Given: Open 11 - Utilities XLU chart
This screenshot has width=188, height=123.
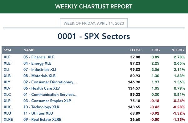Looking at the screenshot, I should [x=38, y=113].
